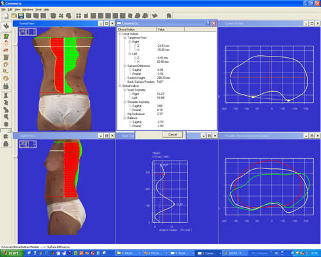Click the floppy disk Save icon
This screenshot has width=321, height=257.
coord(21,15)
